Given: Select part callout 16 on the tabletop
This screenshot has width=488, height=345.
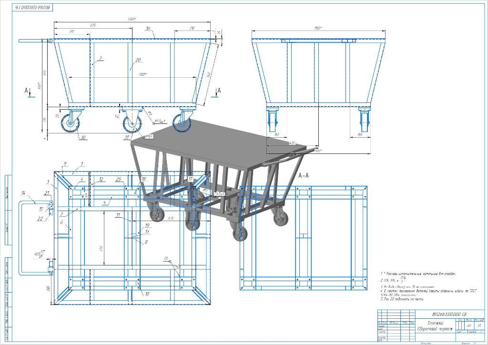Looking at the screenshot, I should (x=148, y=29).
